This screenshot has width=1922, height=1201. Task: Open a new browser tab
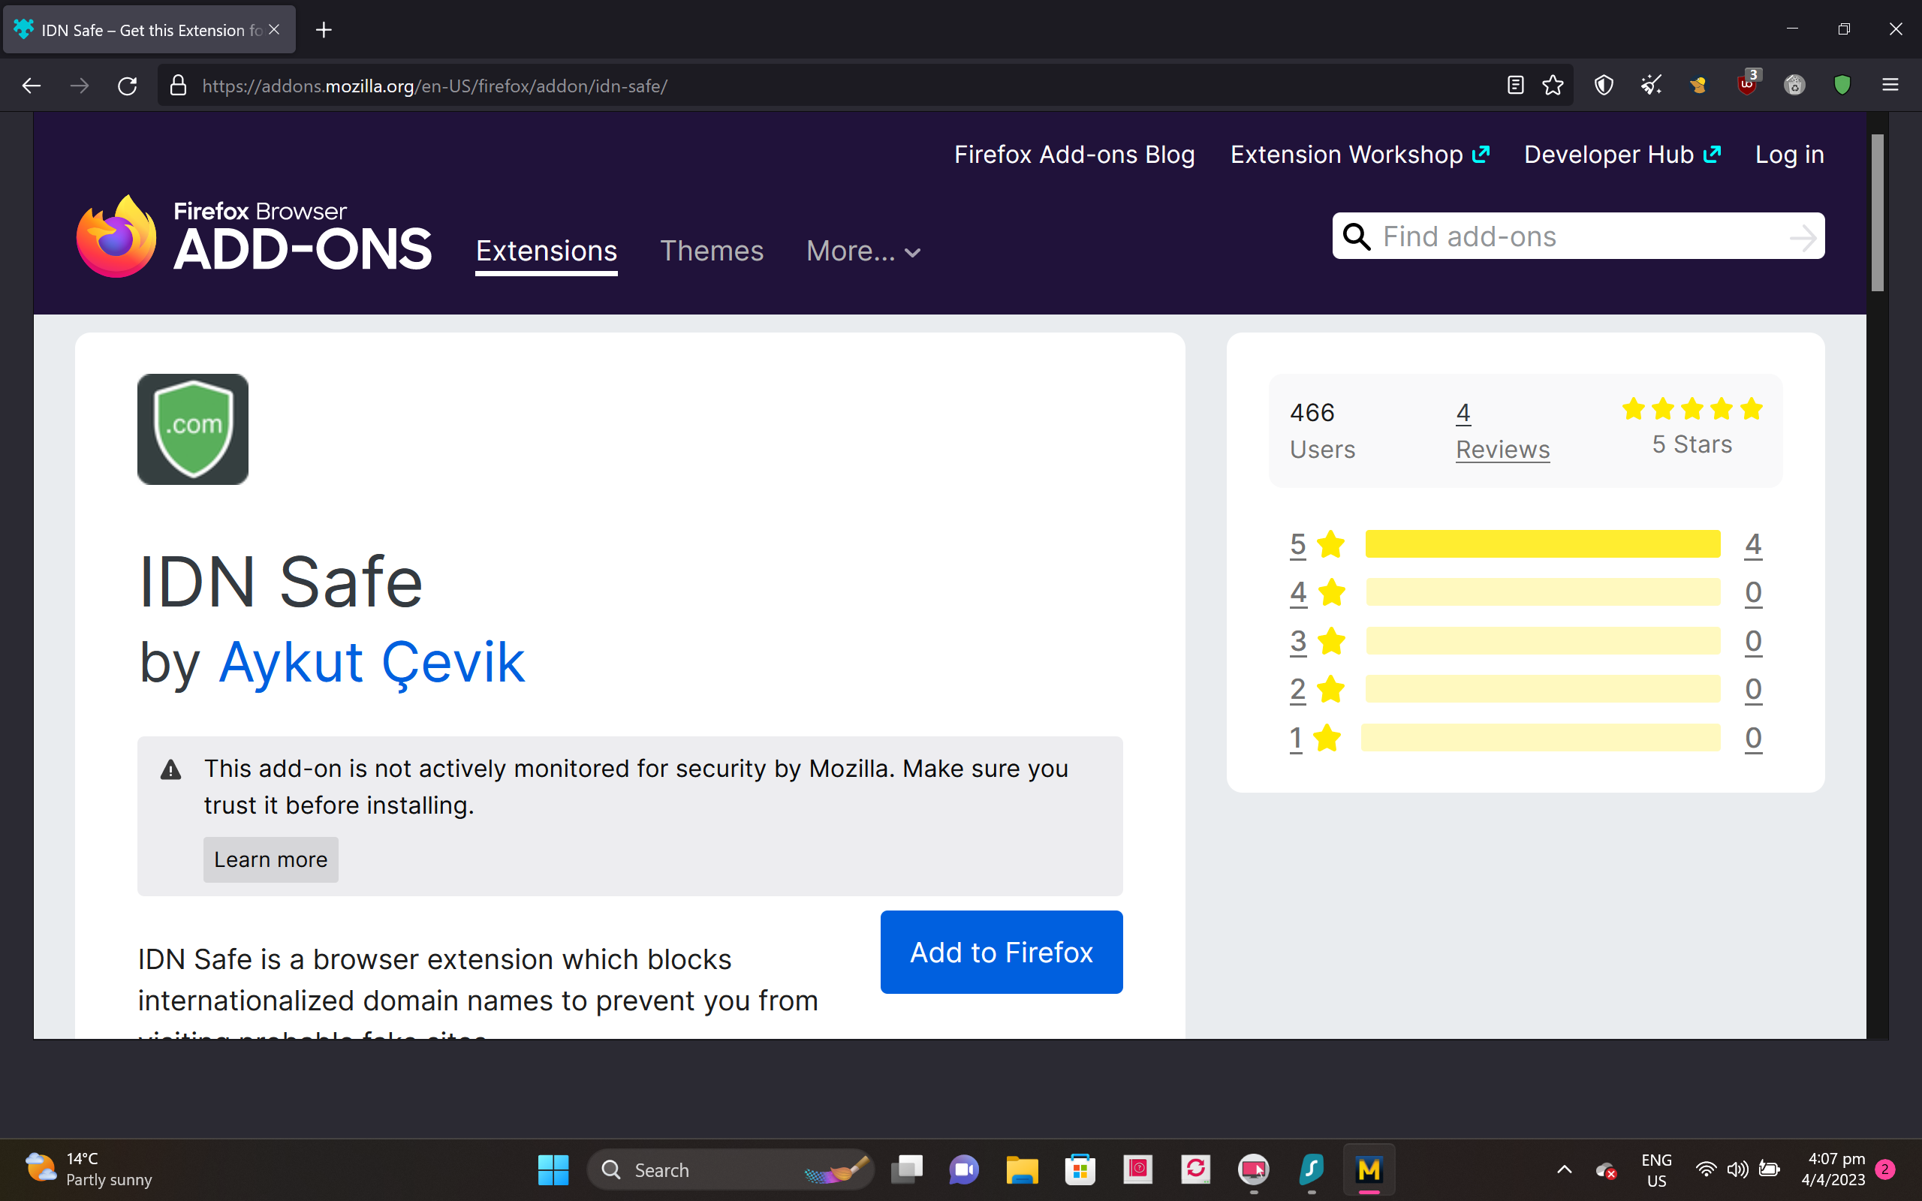tap(324, 30)
